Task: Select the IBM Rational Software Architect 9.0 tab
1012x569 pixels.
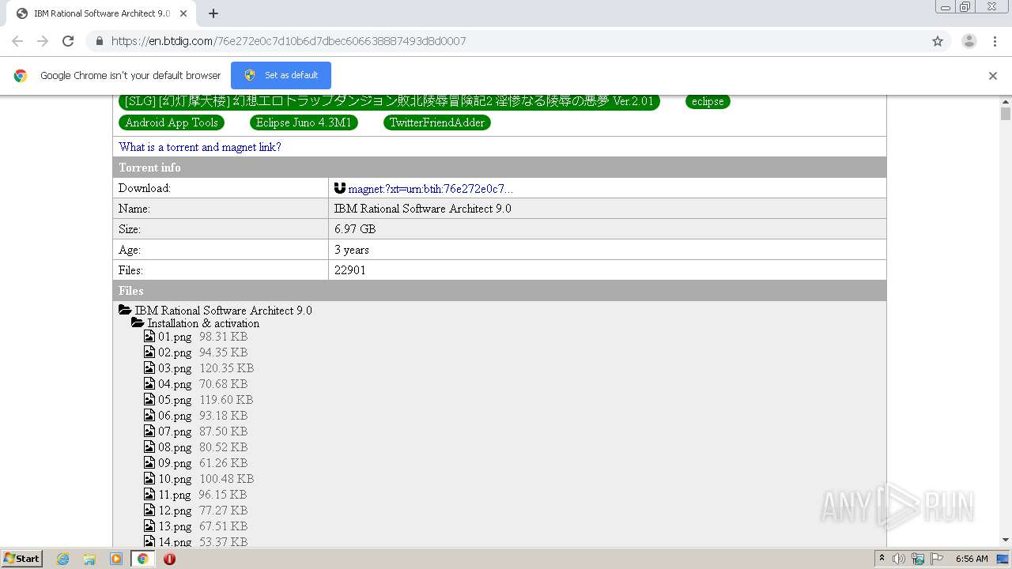Action: pyautogui.click(x=101, y=13)
